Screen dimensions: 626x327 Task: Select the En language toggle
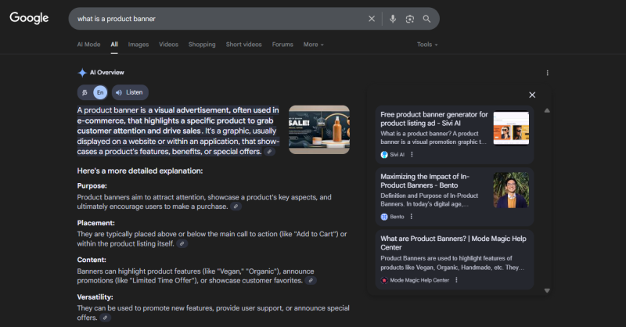(100, 92)
